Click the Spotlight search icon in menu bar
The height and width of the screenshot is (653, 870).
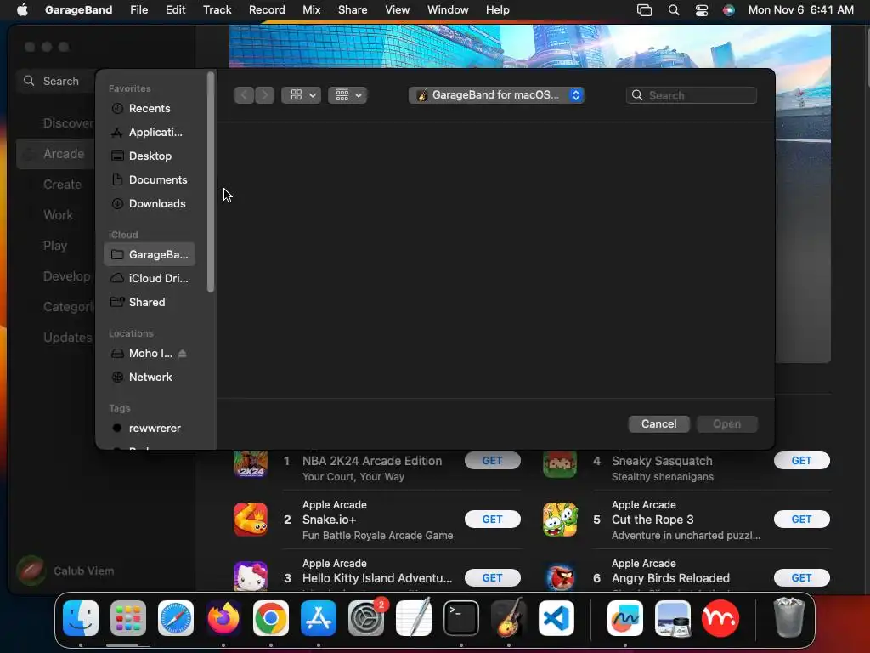tap(674, 10)
